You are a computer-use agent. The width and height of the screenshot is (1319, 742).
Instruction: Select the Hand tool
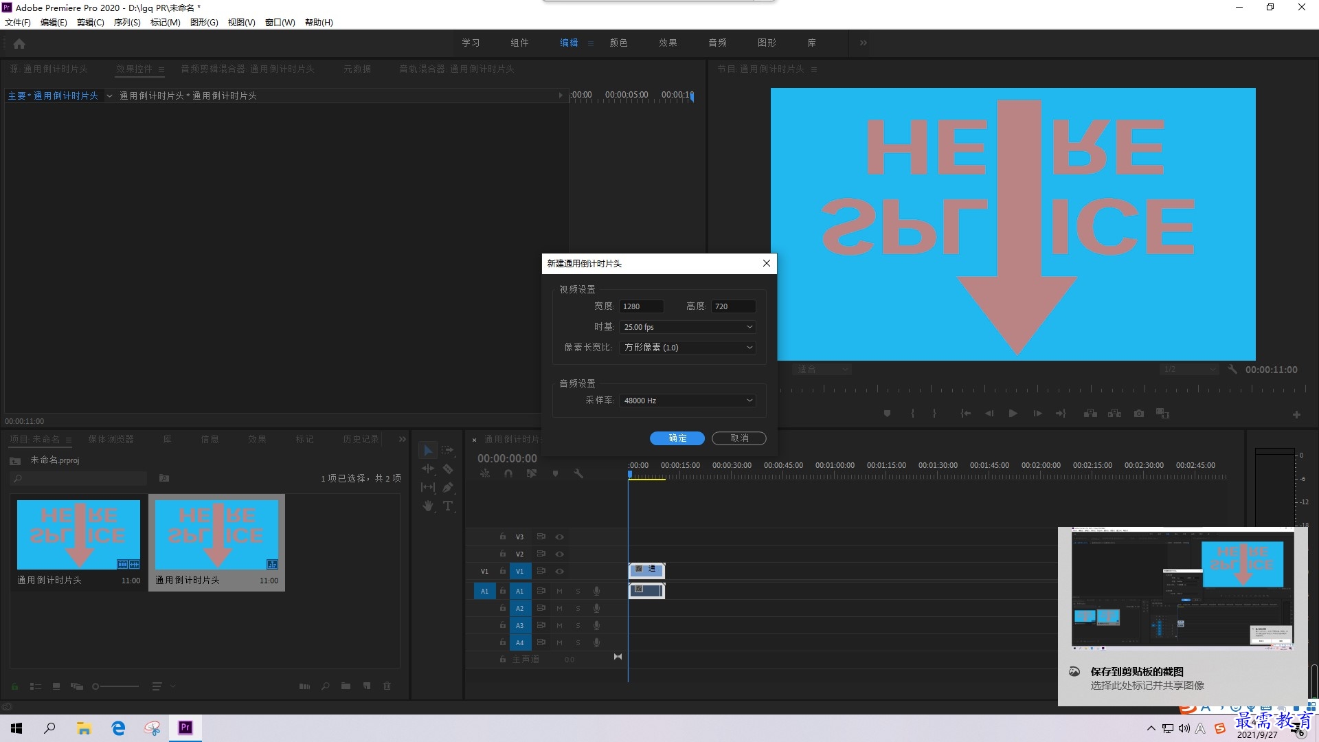[428, 506]
